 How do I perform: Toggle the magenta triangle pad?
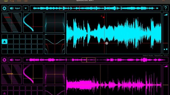pos(5,93)
